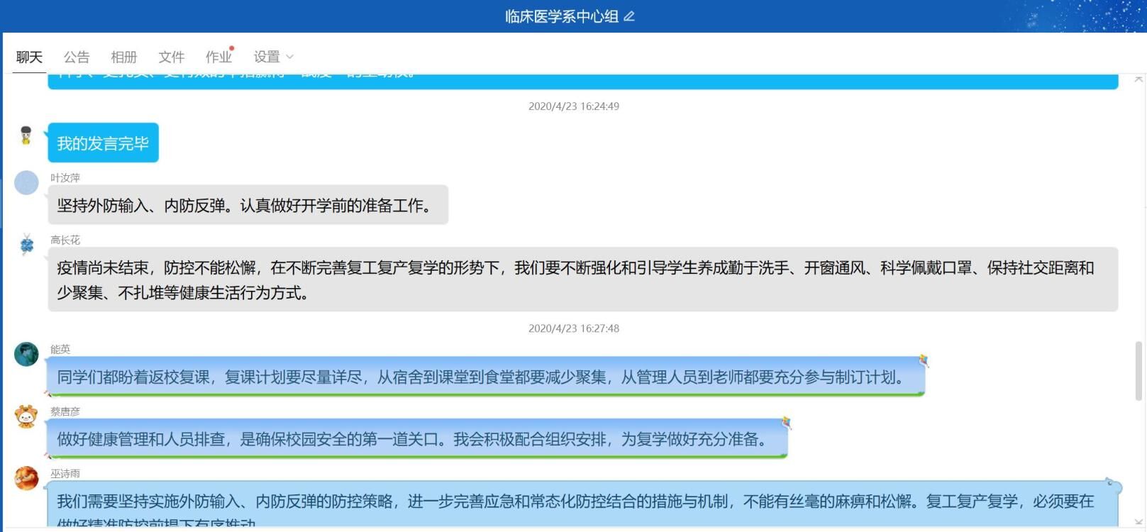The height and width of the screenshot is (532, 1147).
Task: Open 叶汝萍's profile avatar
Action: pos(26,183)
